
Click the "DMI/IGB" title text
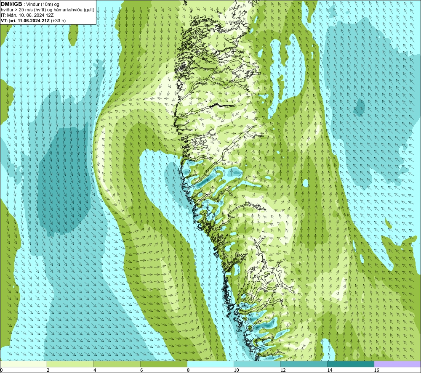(x=11, y=4)
